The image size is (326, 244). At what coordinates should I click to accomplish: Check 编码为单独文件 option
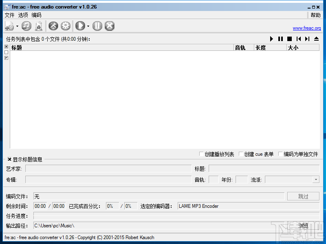(x=280, y=154)
